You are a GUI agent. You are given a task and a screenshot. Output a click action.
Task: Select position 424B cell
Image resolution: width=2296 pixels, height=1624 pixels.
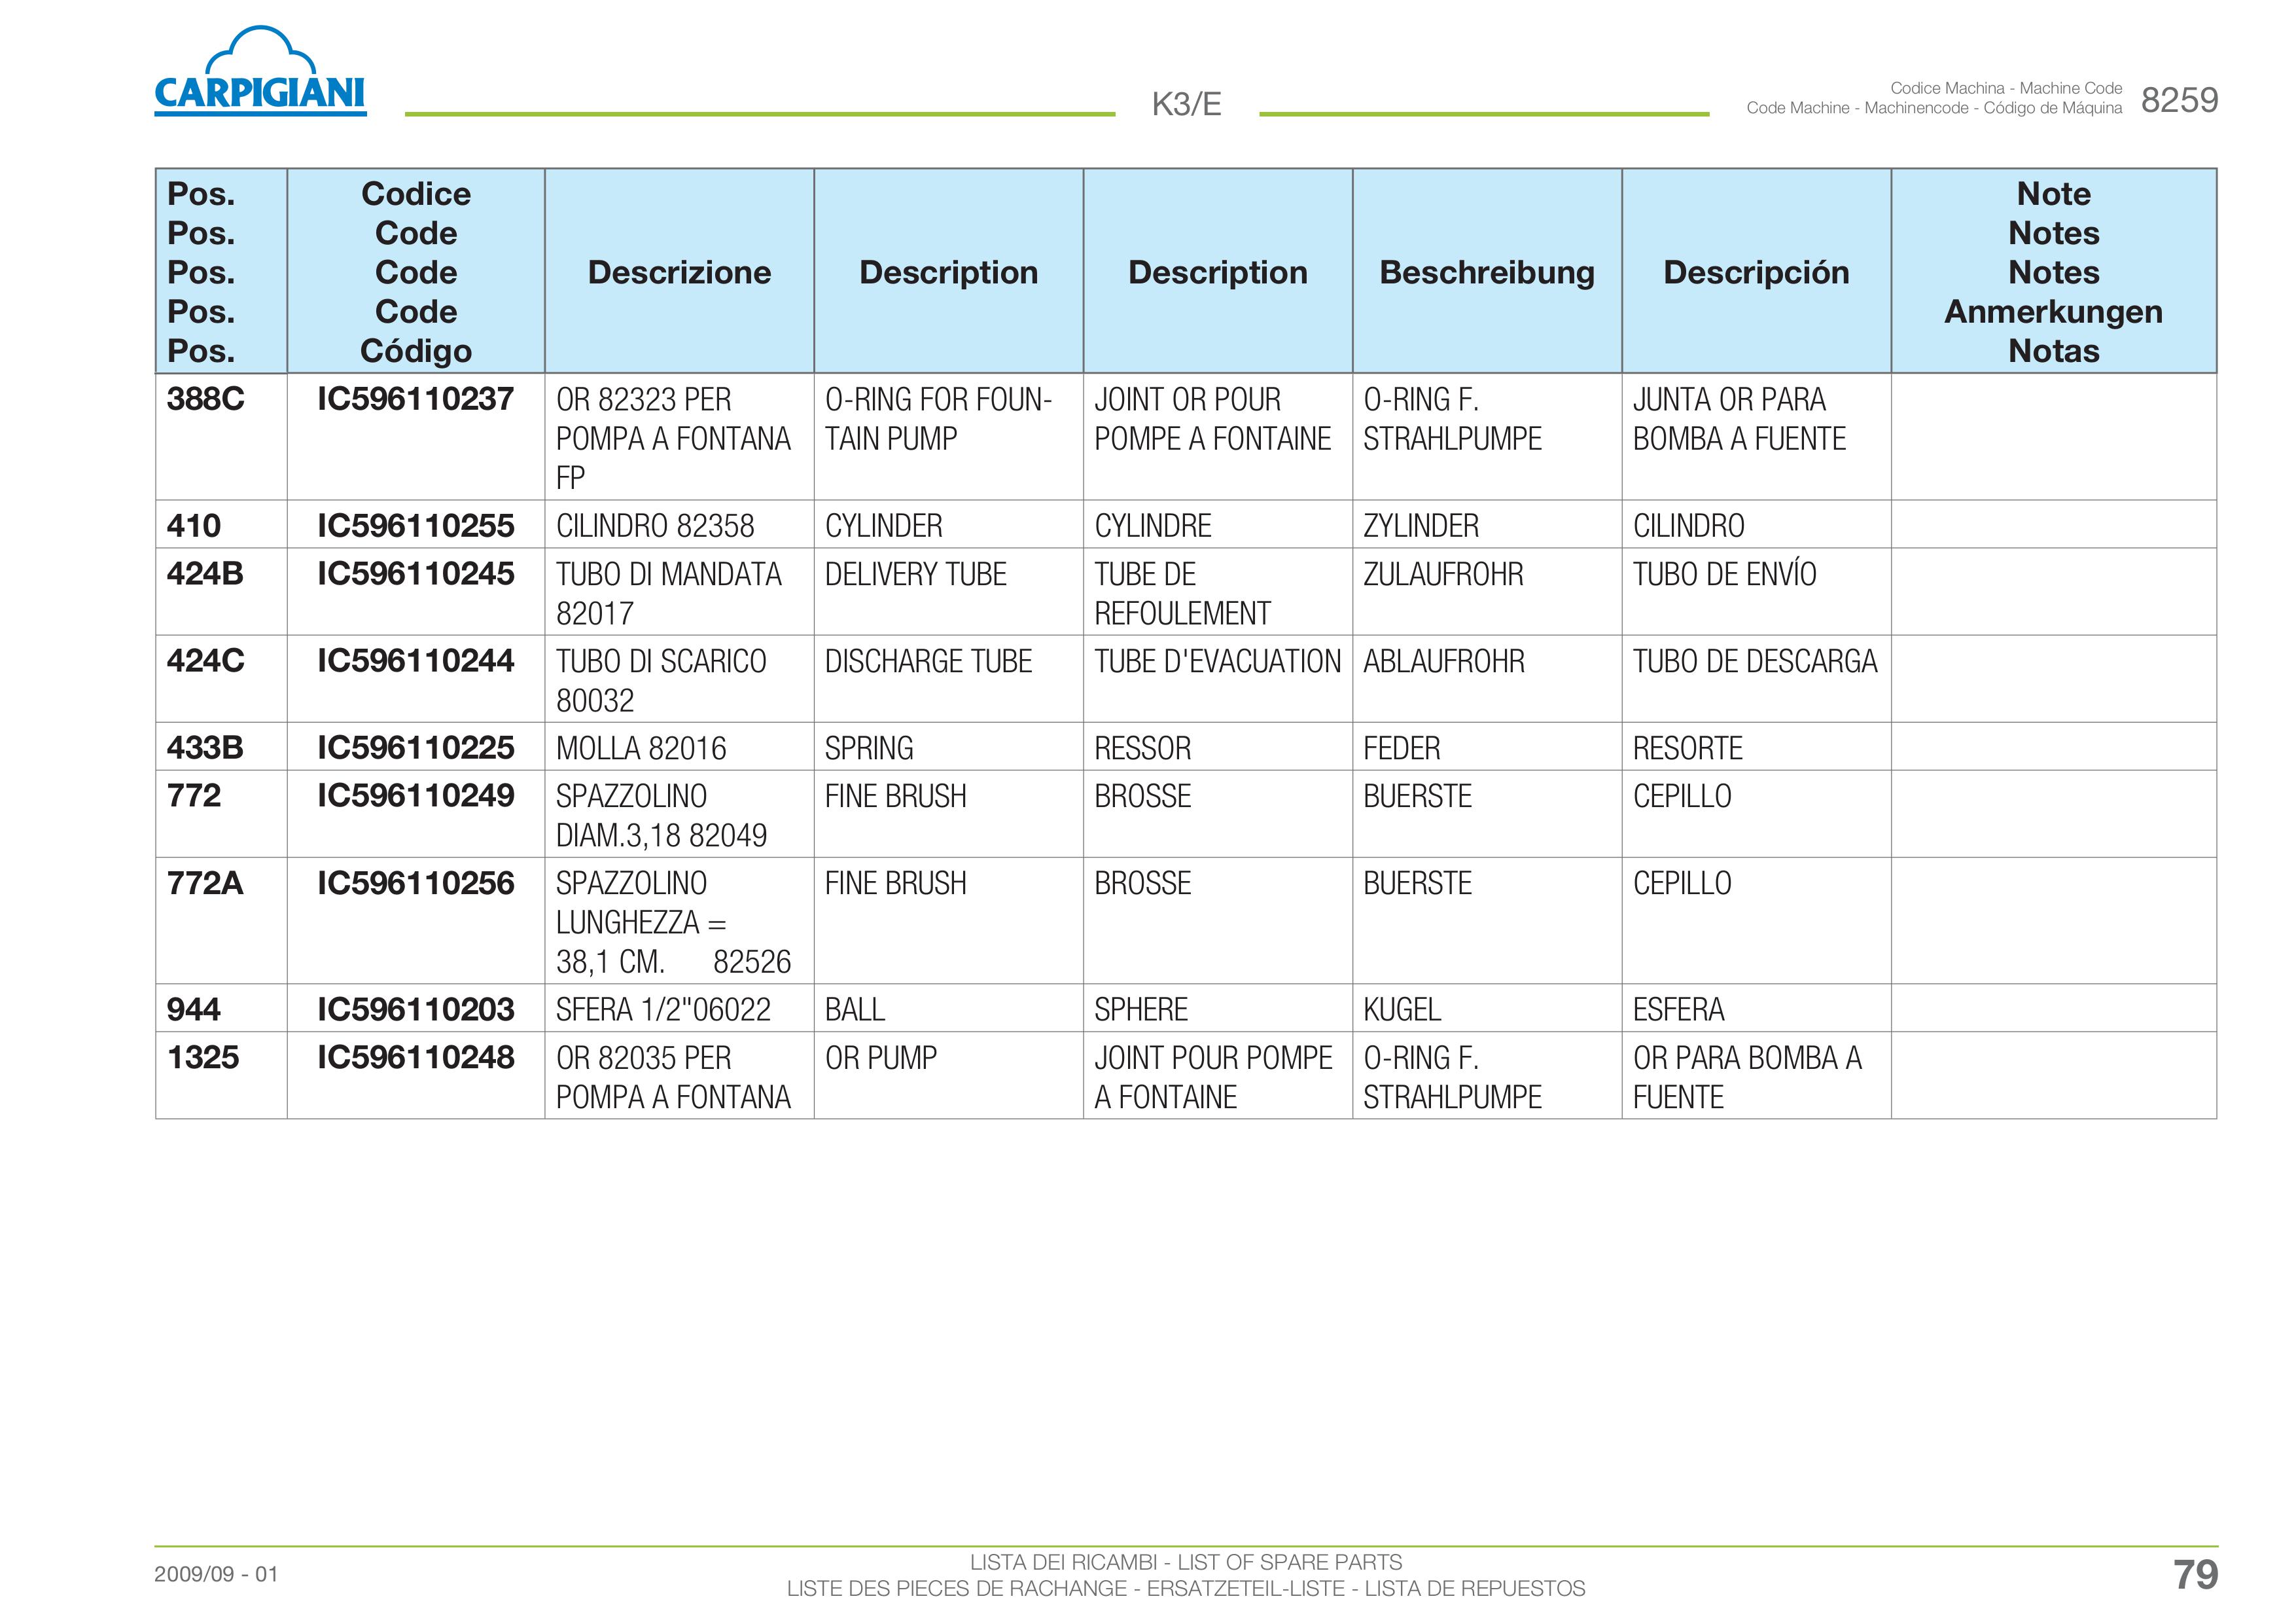(x=221, y=591)
